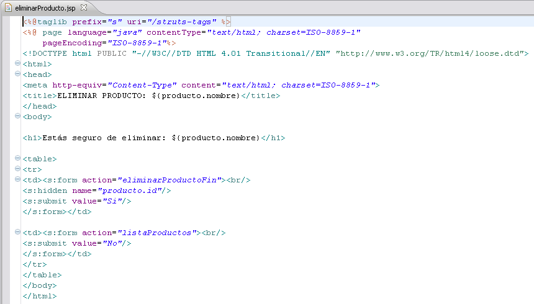The height and width of the screenshot is (304, 534).
Task: Collapse the <html> element fold
Action: point(18,63)
